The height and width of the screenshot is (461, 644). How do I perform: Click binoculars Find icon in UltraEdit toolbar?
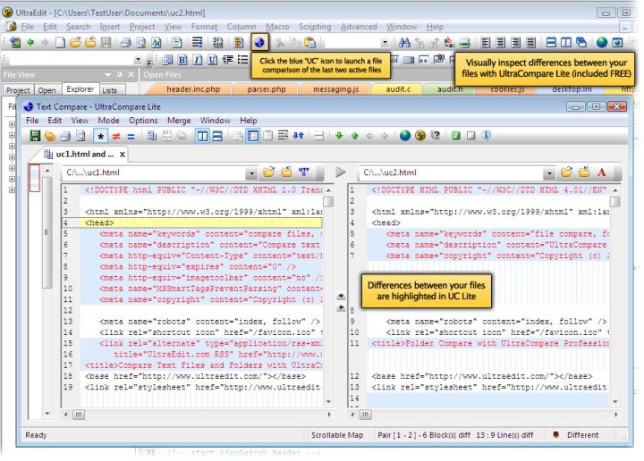tap(404, 42)
